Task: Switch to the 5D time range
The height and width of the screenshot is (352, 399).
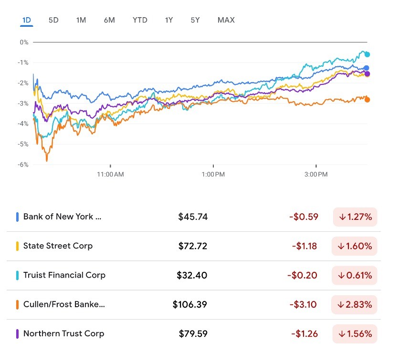Action: click(x=53, y=20)
